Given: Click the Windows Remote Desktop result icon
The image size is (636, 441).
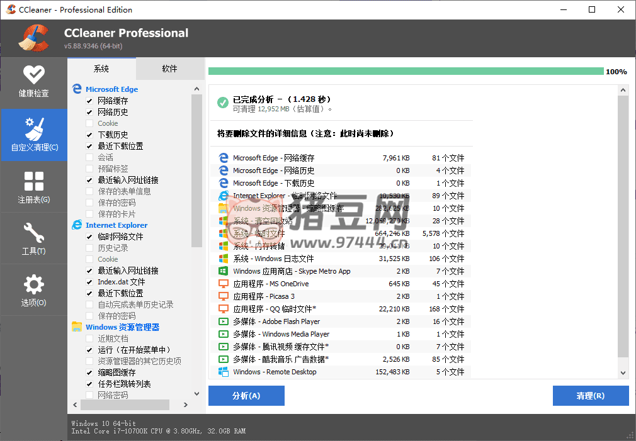Looking at the screenshot, I should coord(223,372).
